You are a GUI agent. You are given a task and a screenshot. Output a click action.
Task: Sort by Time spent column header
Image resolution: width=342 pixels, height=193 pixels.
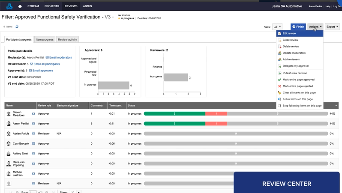coord(117,106)
